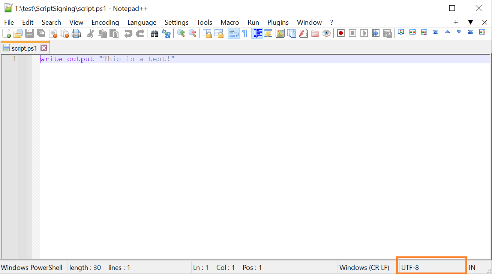Select the Replace icon on the toolbar

(166, 33)
